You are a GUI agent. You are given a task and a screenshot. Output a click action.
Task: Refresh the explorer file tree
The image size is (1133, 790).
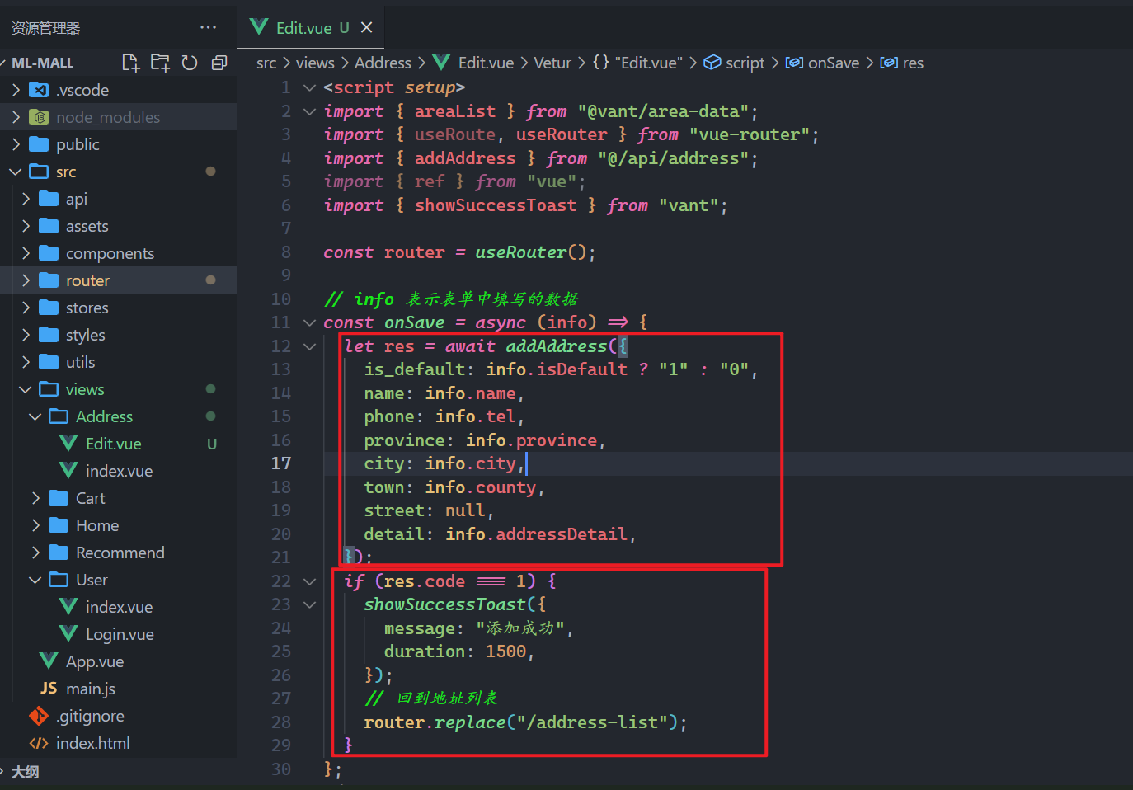click(x=190, y=63)
